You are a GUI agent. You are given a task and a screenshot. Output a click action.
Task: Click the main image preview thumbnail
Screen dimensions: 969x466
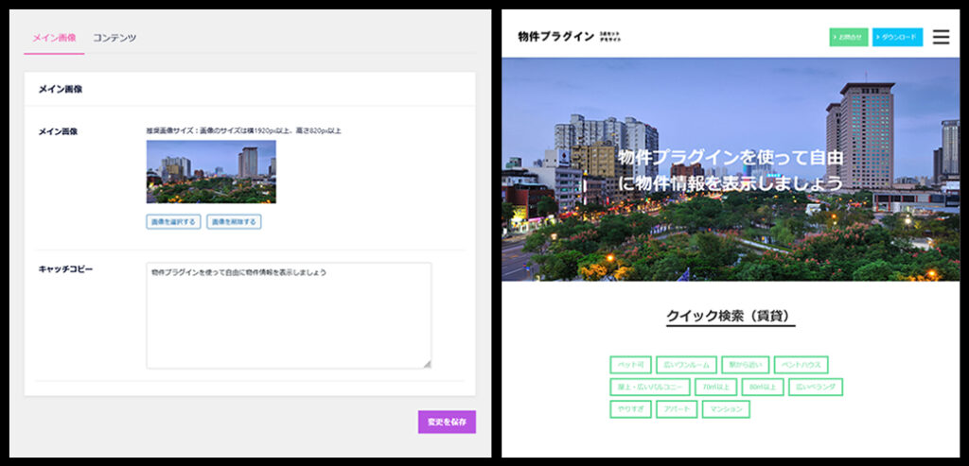click(211, 172)
